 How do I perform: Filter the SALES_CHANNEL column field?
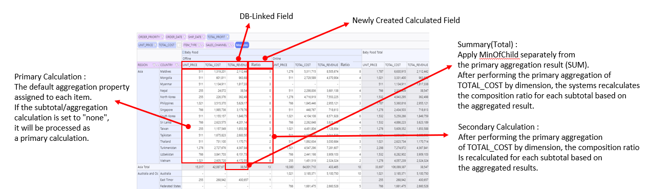229,45
